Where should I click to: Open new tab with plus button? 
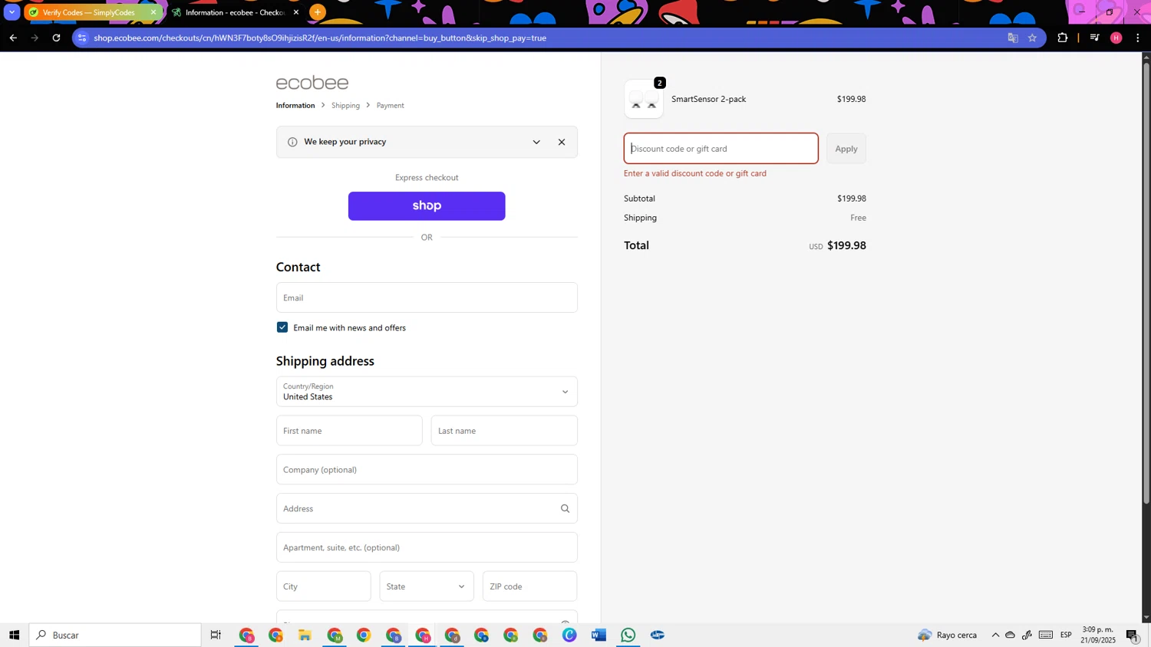click(x=318, y=12)
